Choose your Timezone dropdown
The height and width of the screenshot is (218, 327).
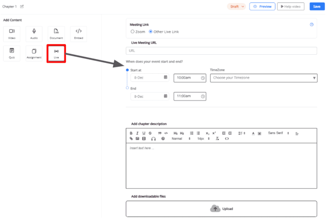tap(264, 78)
